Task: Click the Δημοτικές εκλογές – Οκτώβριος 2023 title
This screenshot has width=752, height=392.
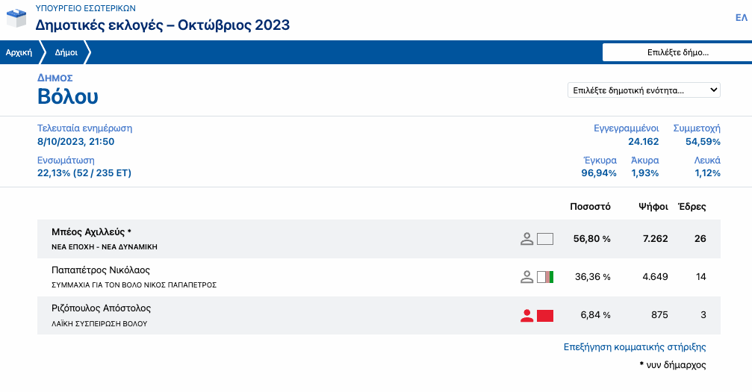Action: 163,25
